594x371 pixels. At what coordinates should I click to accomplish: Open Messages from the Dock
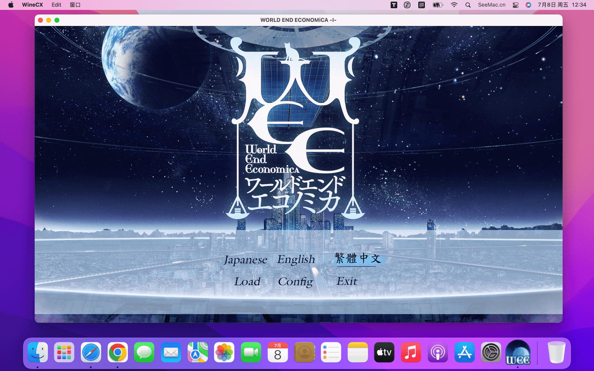point(144,352)
